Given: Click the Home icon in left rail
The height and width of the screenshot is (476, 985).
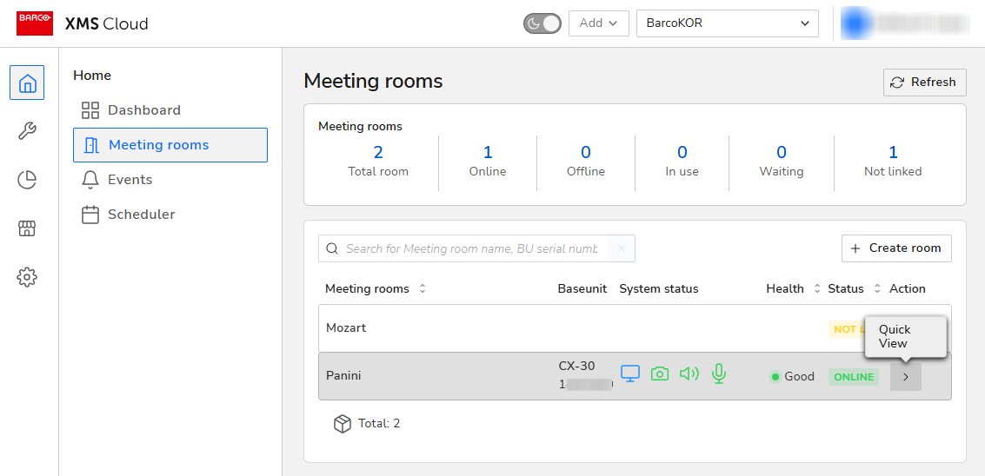Looking at the screenshot, I should pos(27,83).
